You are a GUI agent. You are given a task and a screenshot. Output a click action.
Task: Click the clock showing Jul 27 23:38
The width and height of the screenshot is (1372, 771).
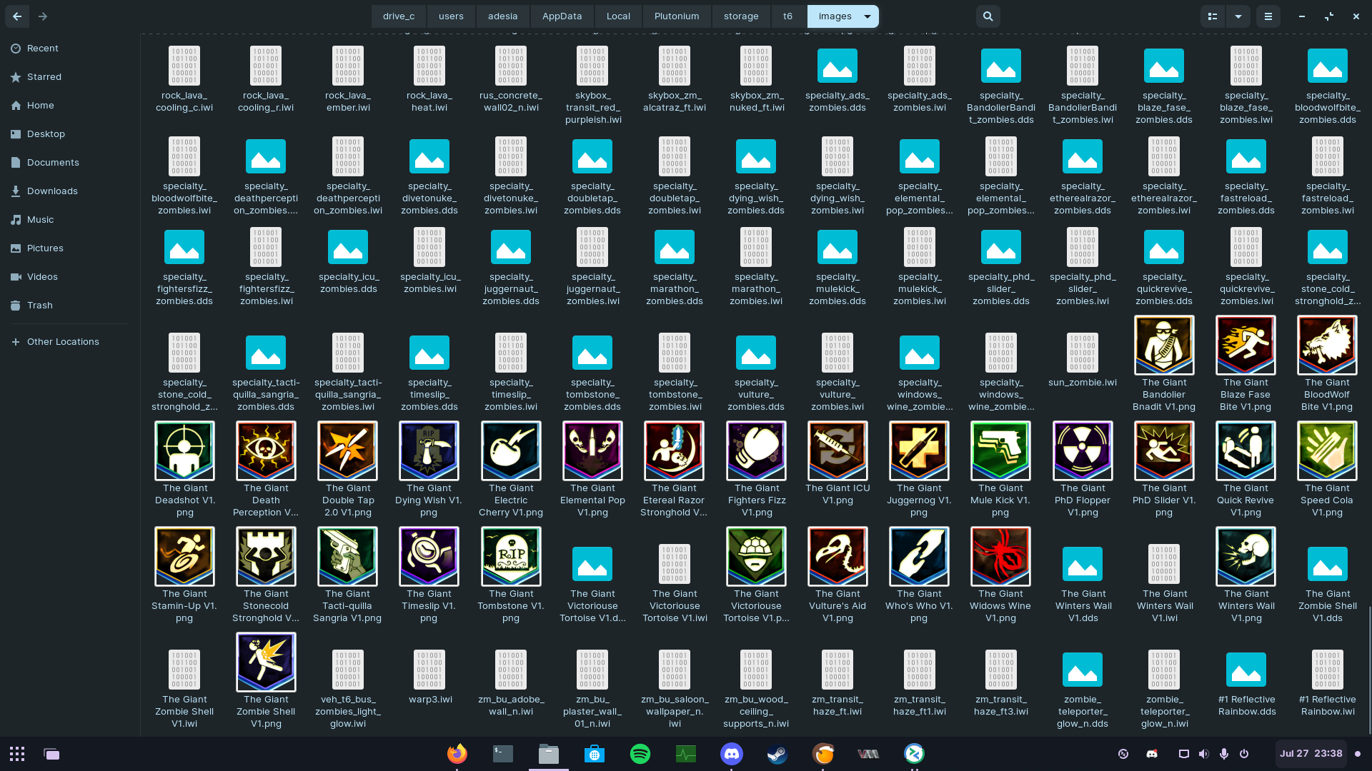pyautogui.click(x=1310, y=753)
